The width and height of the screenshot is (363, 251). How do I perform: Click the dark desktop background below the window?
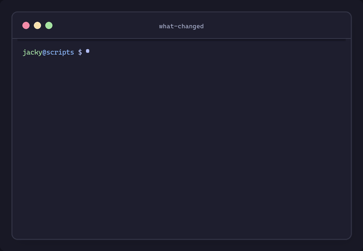tap(181, 246)
